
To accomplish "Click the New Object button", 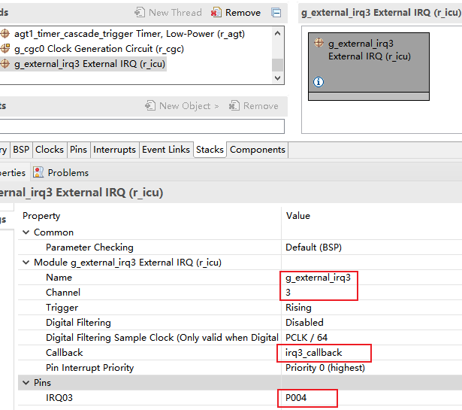I will tap(181, 106).
